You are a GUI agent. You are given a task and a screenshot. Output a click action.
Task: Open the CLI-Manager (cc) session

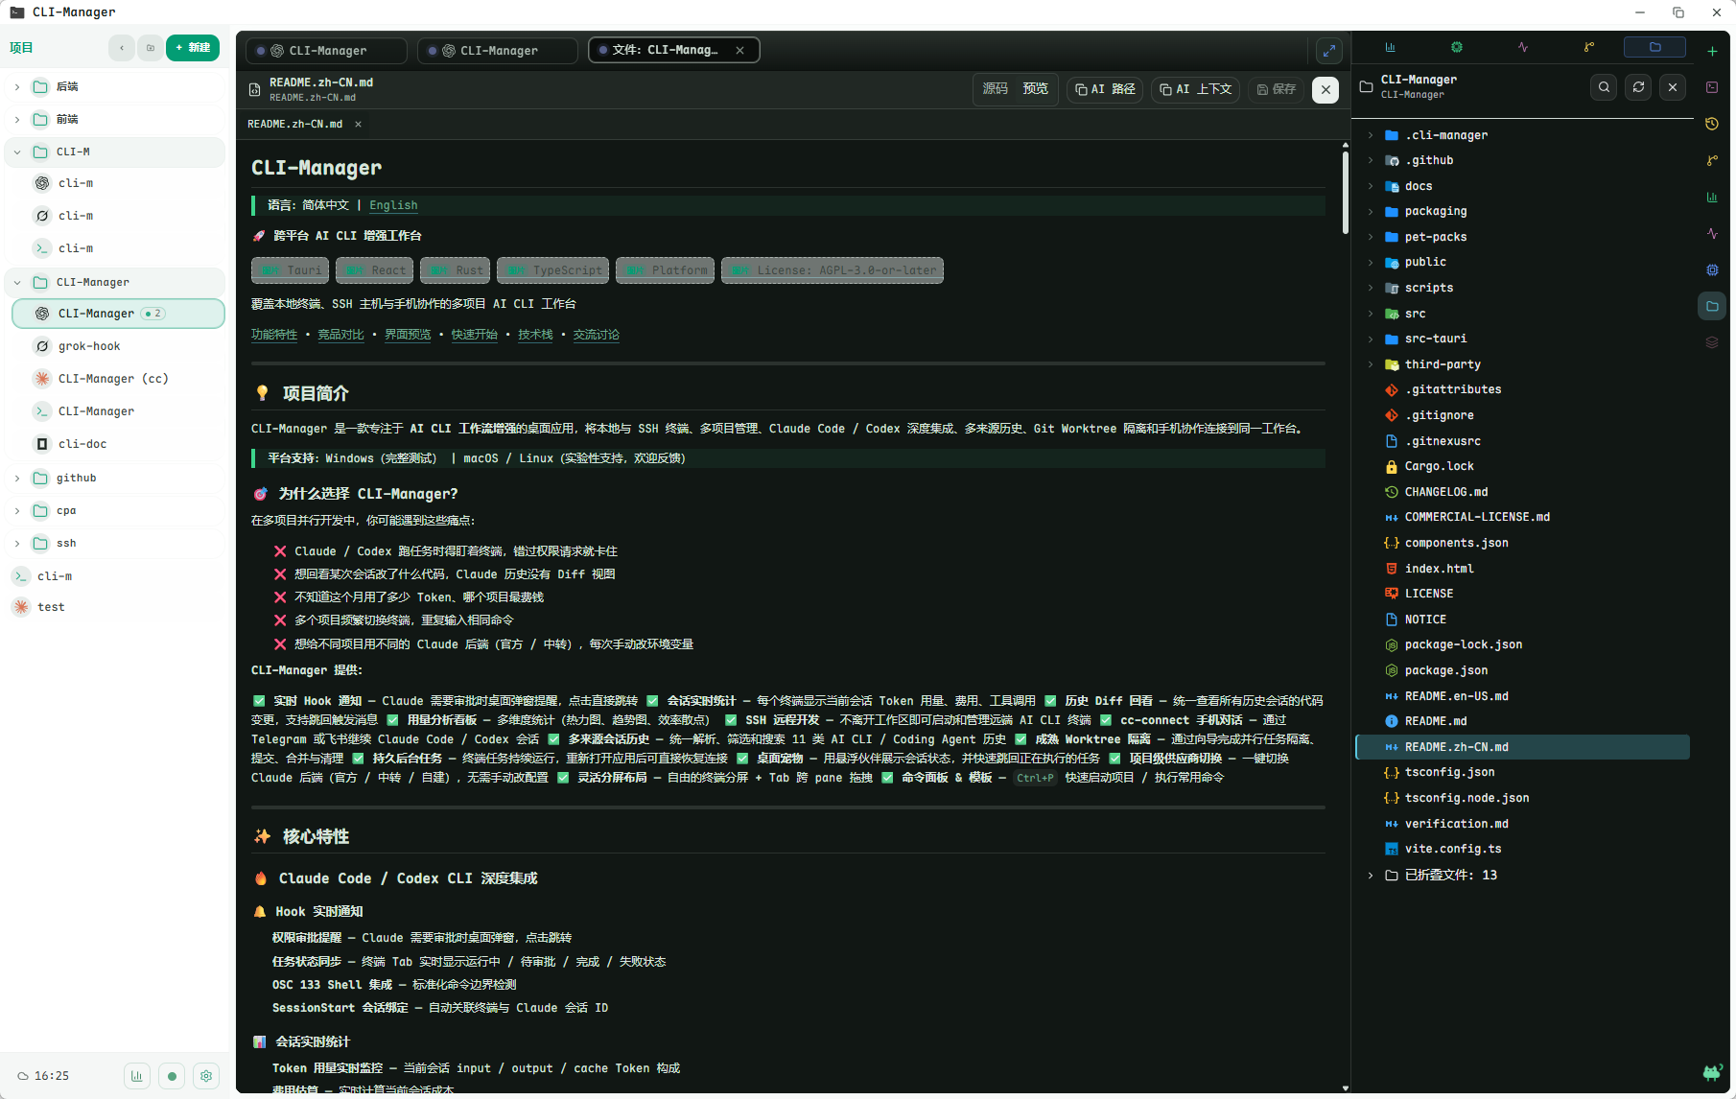point(119,379)
